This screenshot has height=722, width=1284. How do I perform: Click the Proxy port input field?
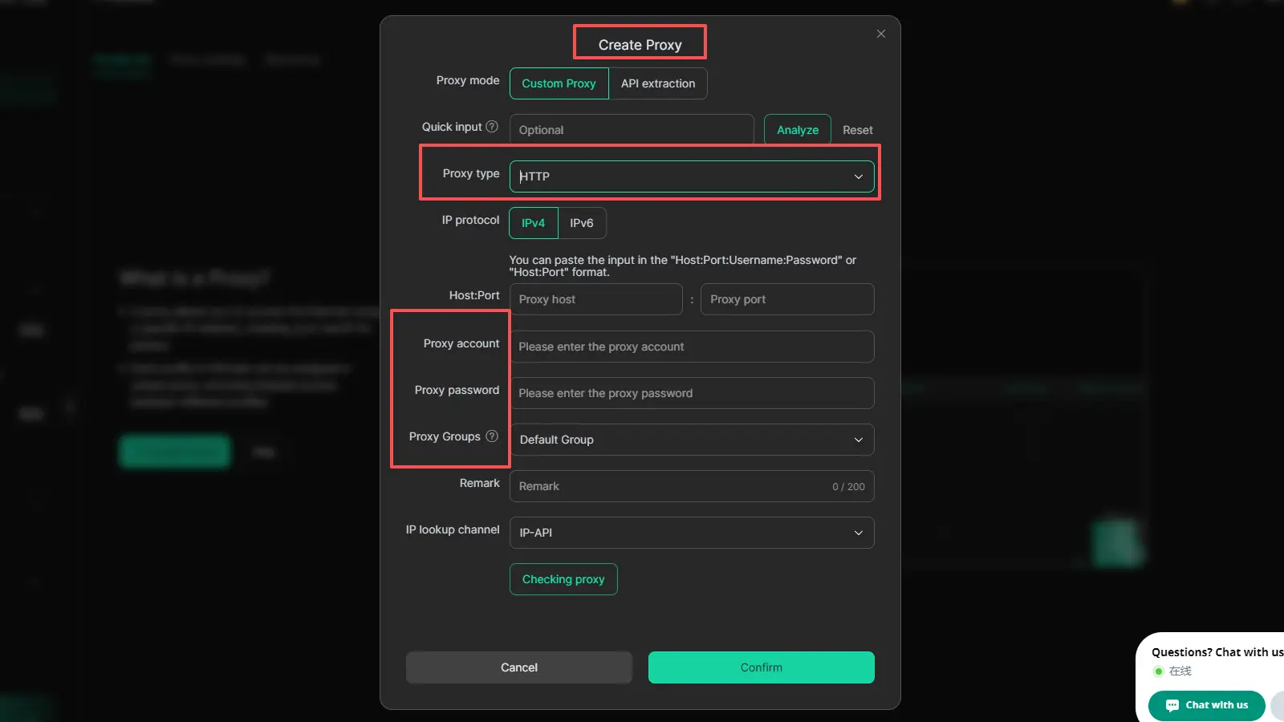click(786, 299)
